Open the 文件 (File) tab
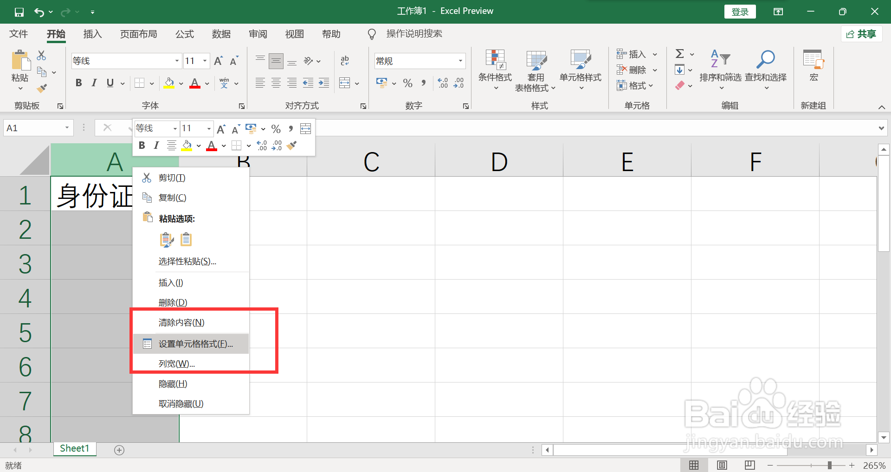The height and width of the screenshot is (472, 891). [x=19, y=34]
